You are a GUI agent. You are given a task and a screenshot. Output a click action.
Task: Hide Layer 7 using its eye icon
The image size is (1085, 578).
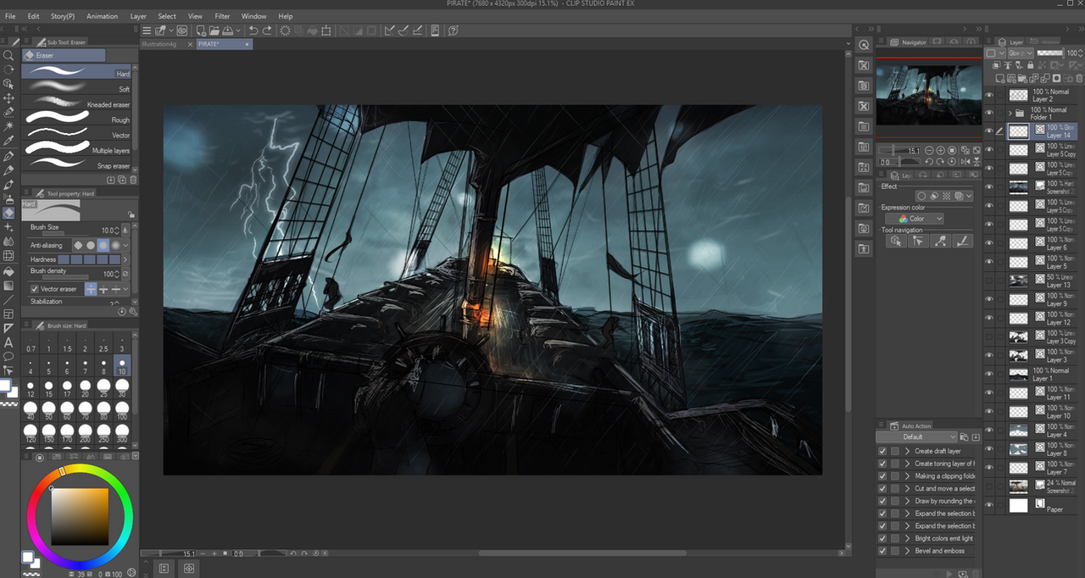click(x=988, y=468)
